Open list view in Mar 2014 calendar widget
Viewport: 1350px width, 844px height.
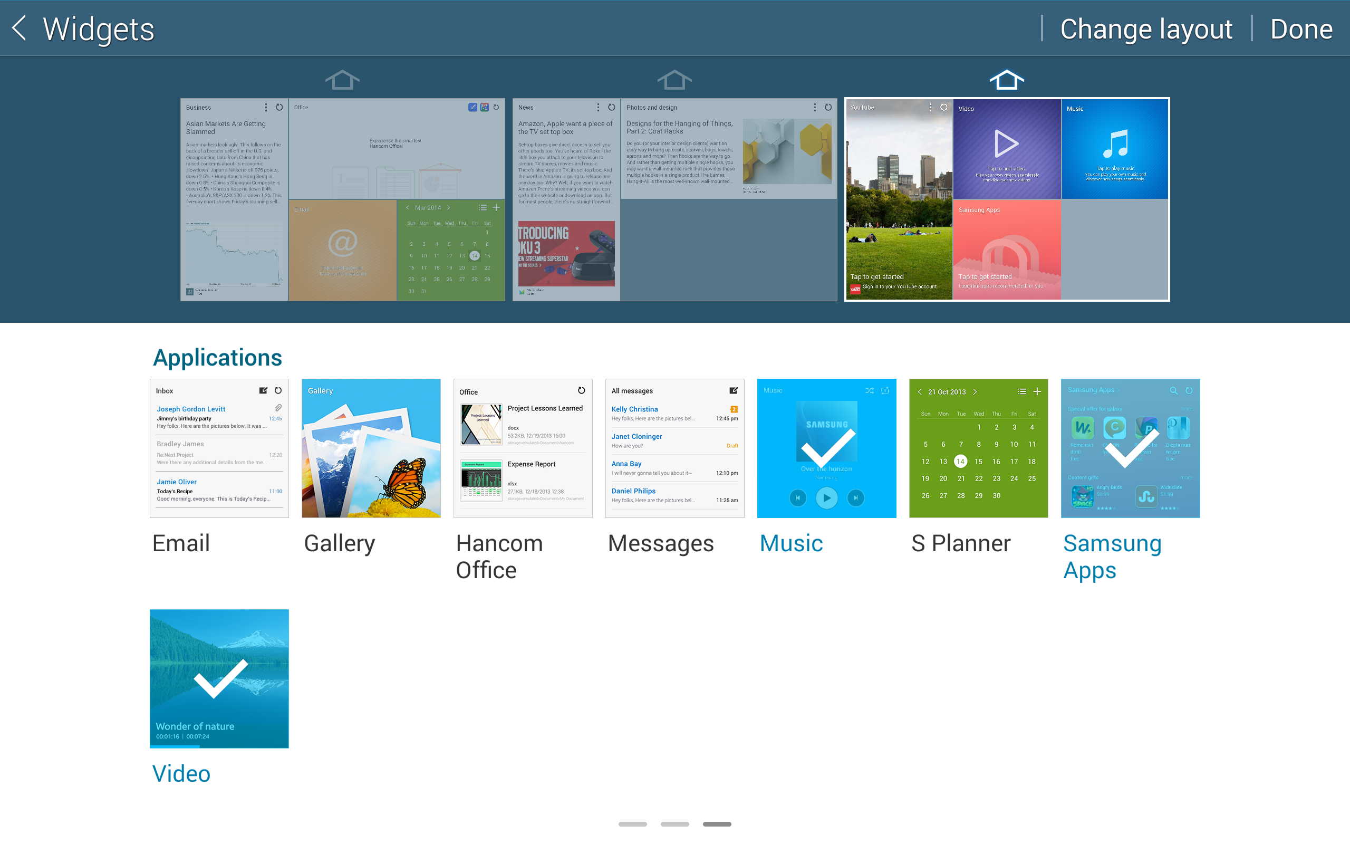[x=483, y=208]
